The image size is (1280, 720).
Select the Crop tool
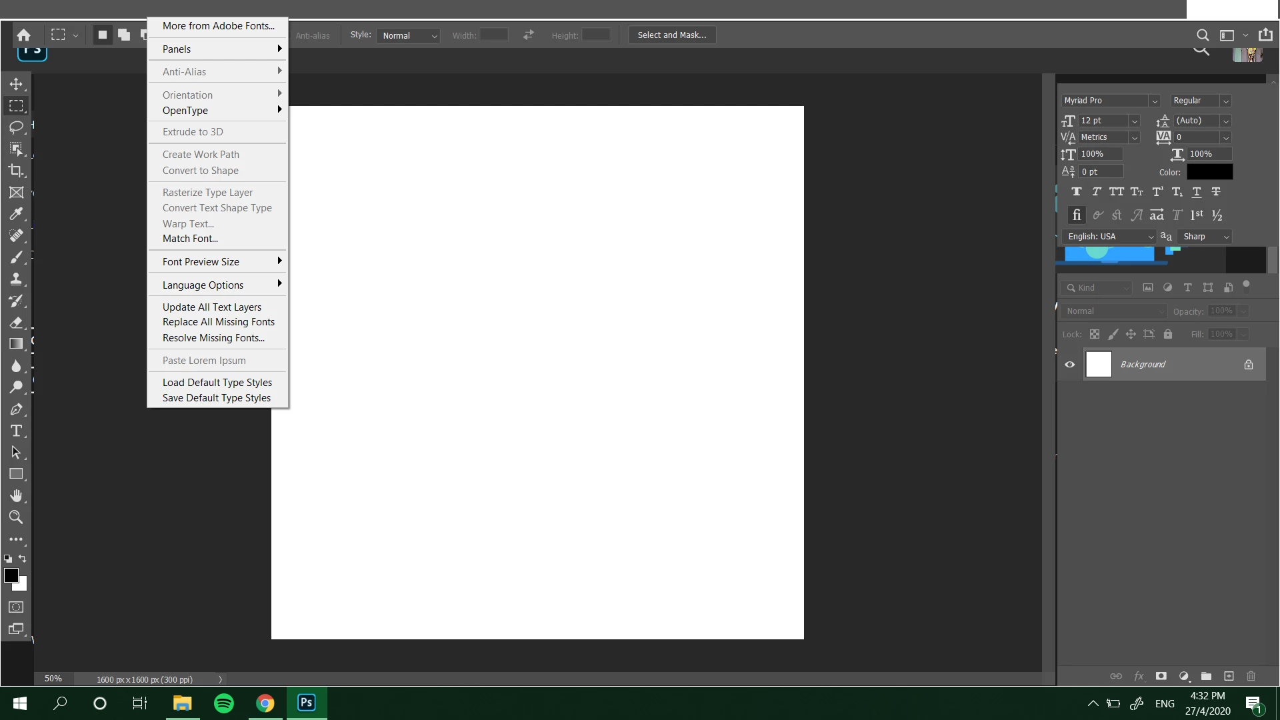click(x=16, y=171)
